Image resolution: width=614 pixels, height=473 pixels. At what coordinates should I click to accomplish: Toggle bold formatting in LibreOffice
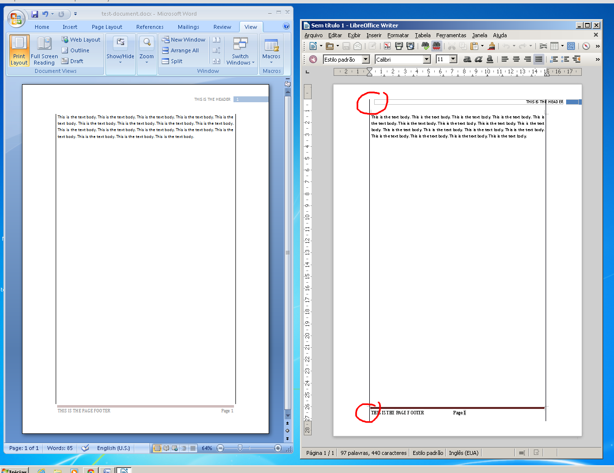pyautogui.click(x=467, y=59)
